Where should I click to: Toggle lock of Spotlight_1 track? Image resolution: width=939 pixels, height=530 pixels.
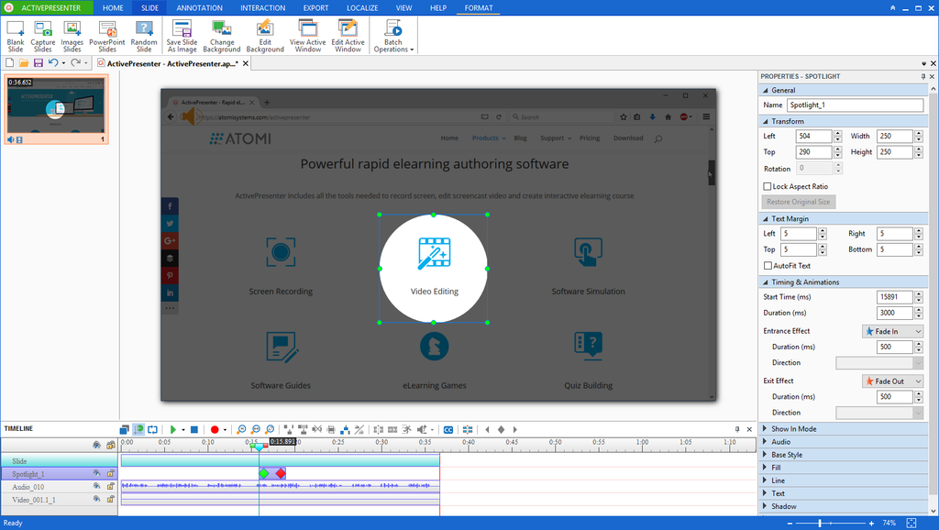pyautogui.click(x=111, y=473)
